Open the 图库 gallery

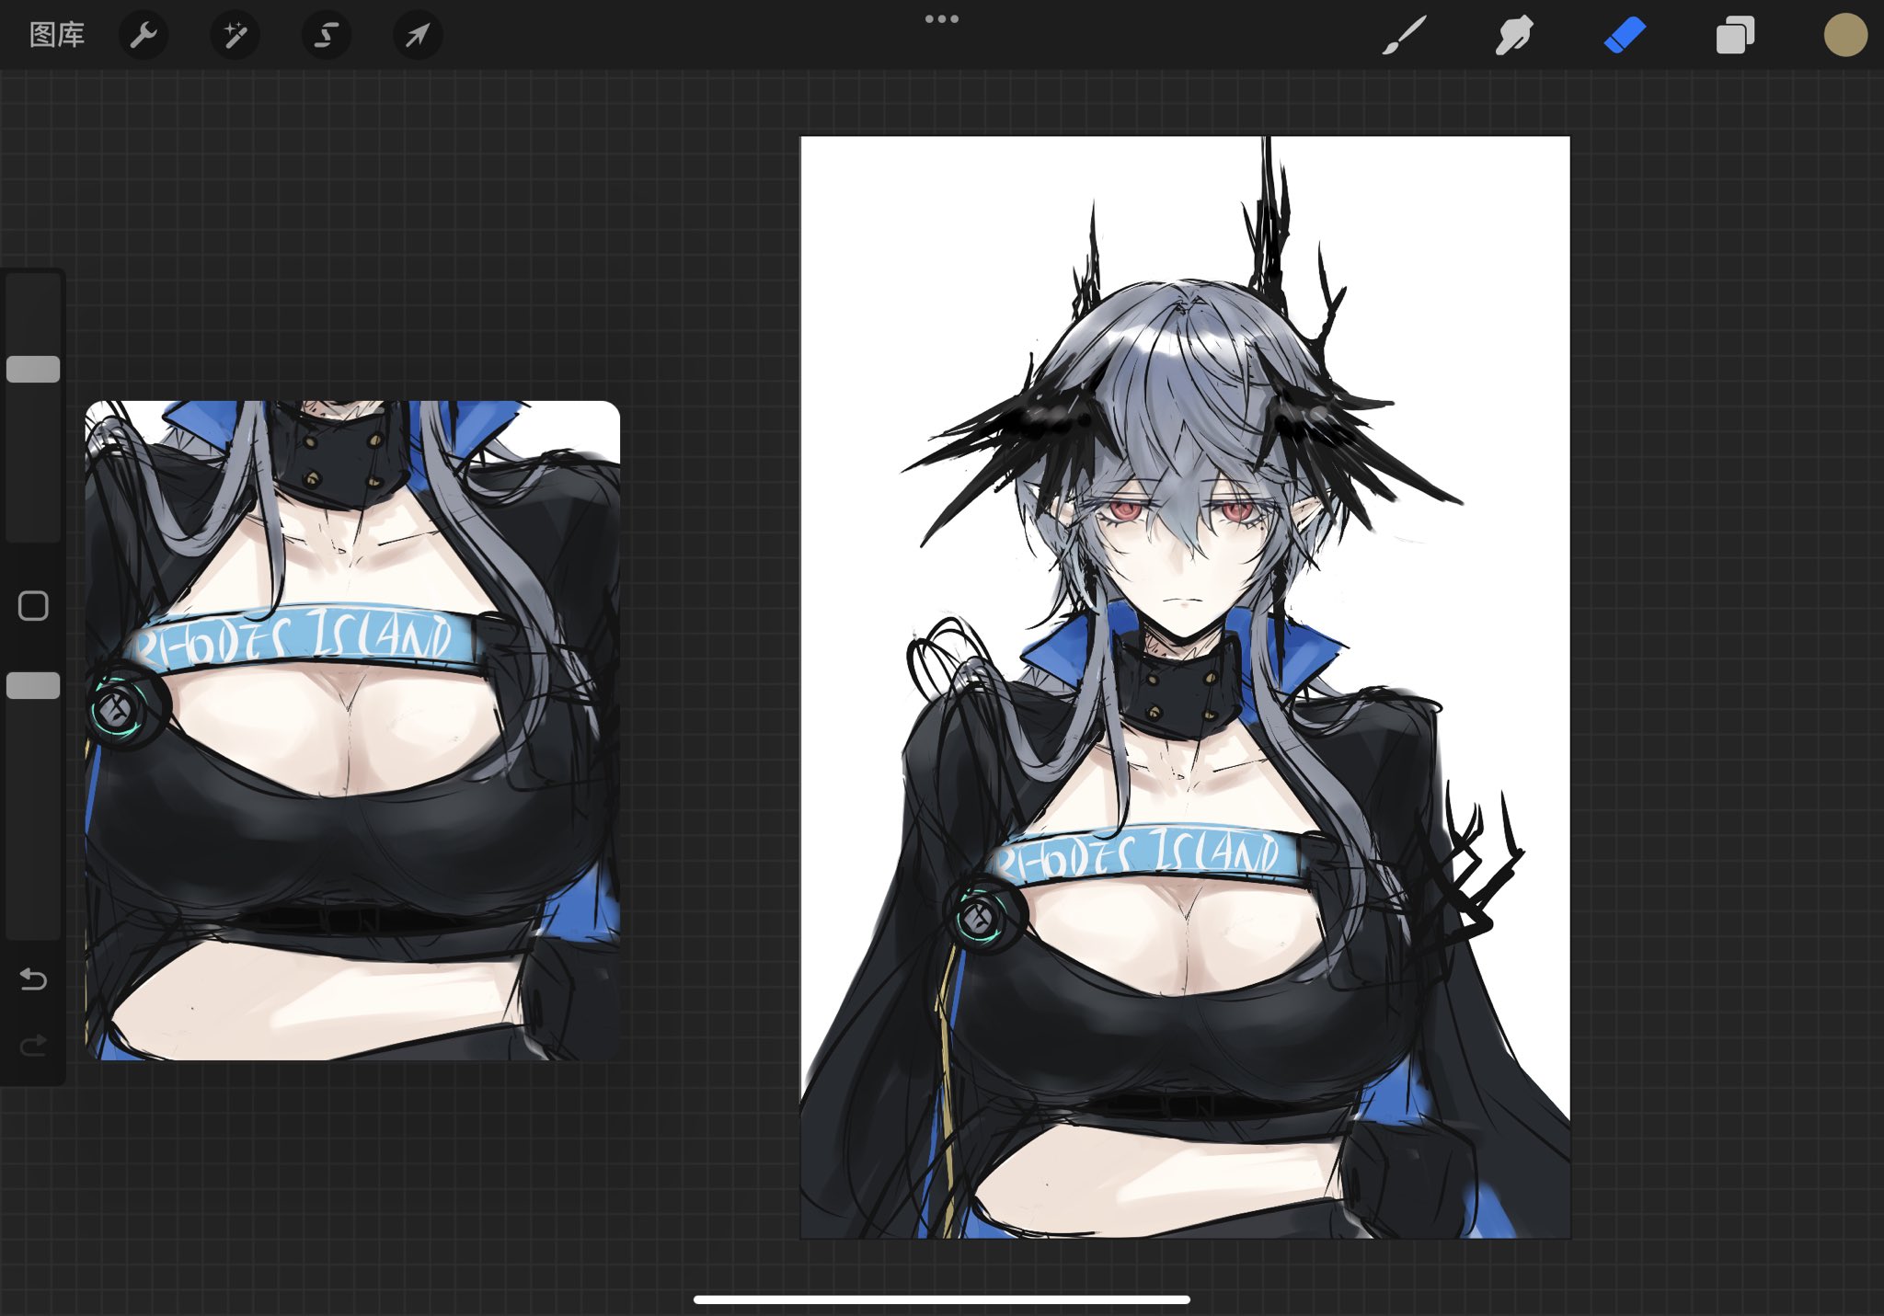[x=57, y=35]
